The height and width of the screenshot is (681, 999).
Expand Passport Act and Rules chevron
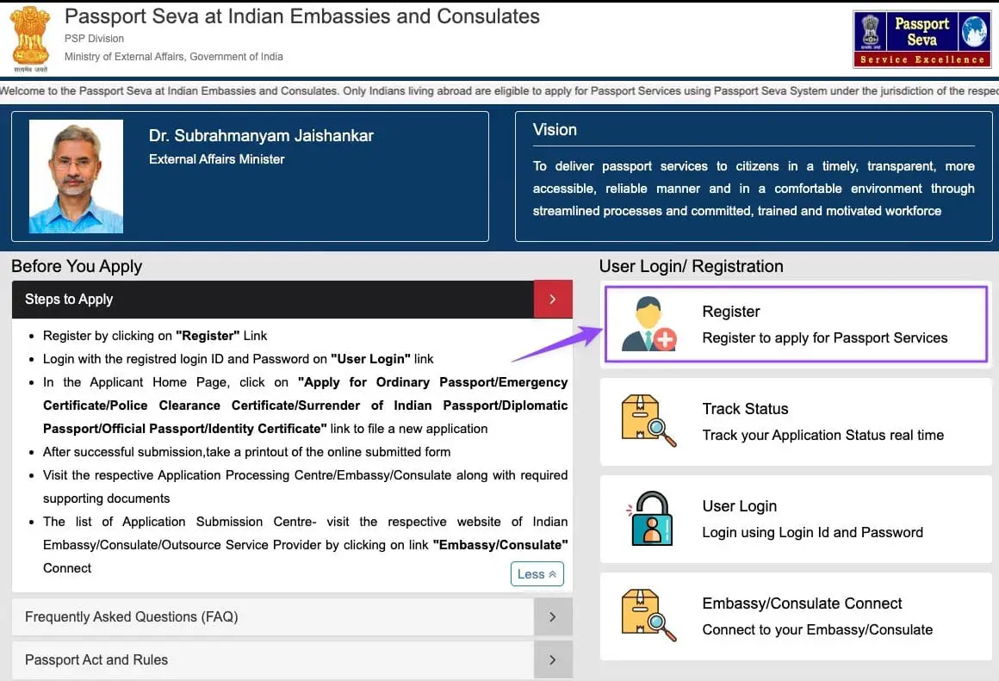click(552, 660)
